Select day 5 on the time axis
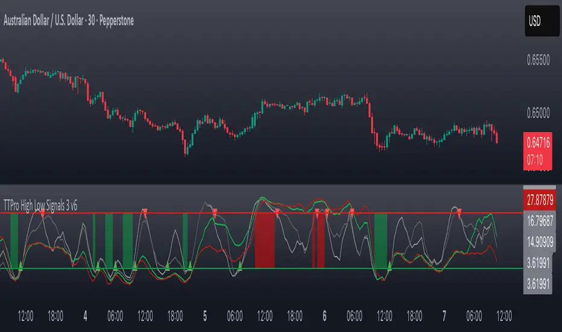This screenshot has height=332, width=562. tap(205, 314)
